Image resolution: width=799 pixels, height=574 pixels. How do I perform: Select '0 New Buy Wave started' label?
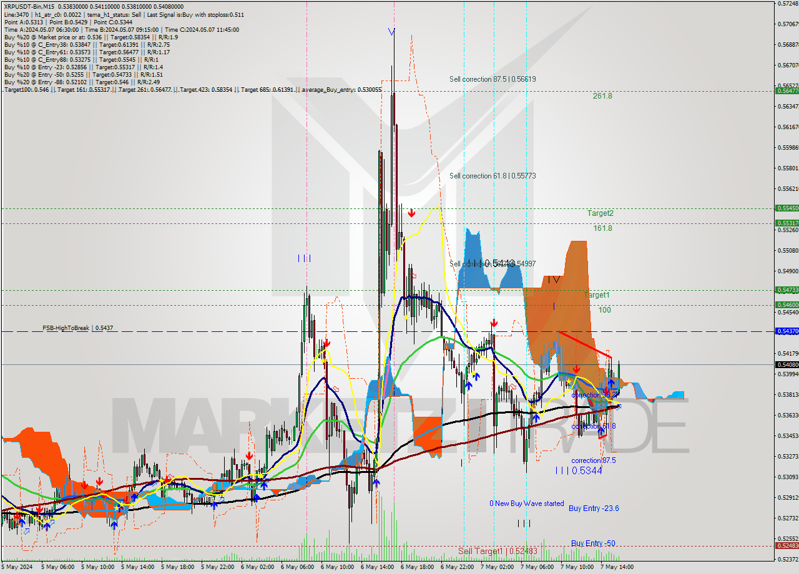click(x=527, y=503)
